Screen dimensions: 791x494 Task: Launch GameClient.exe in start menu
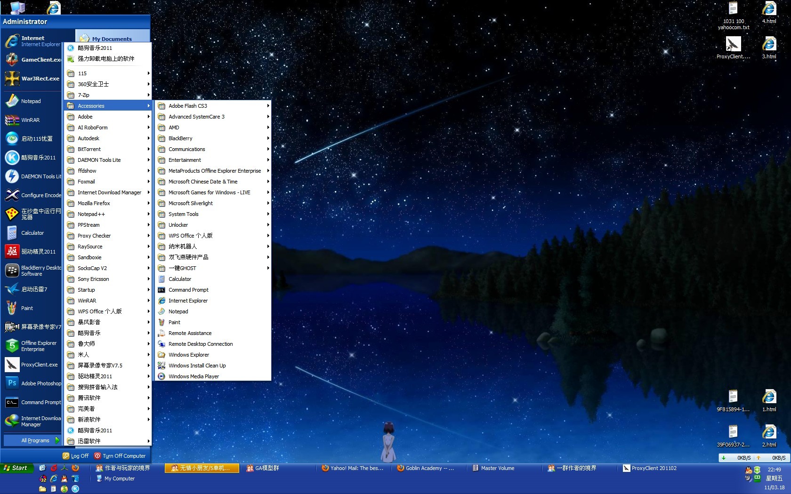(32, 60)
